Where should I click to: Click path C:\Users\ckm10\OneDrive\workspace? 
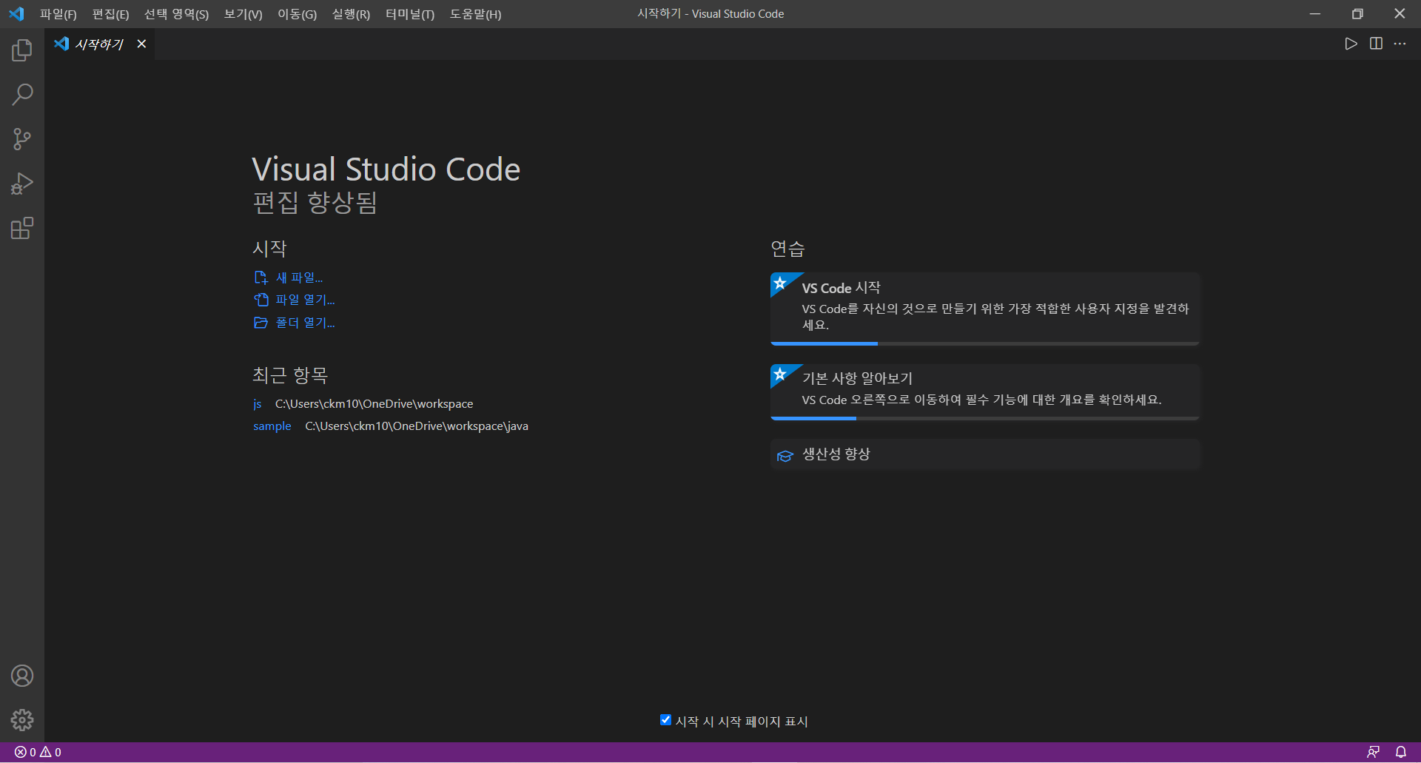(x=374, y=404)
